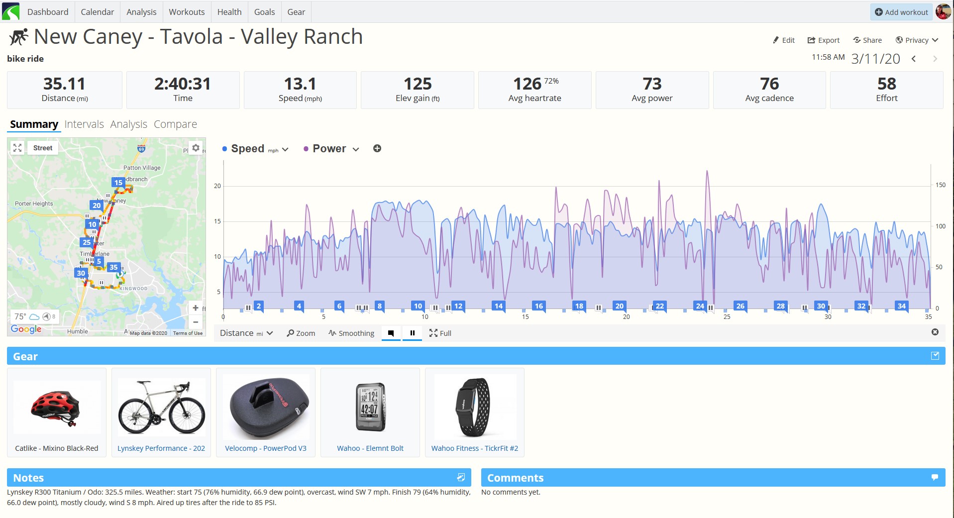Toggle Smoothing on the chart
Viewport: 954px width, 518px height.
pyautogui.click(x=351, y=333)
